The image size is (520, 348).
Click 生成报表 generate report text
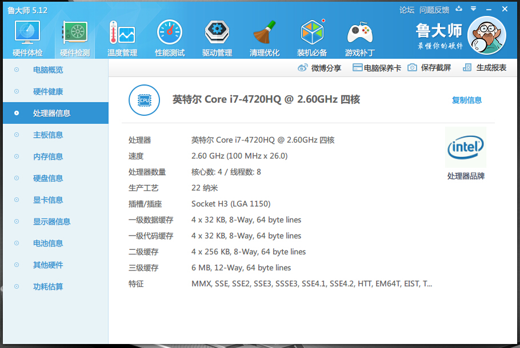[491, 68]
